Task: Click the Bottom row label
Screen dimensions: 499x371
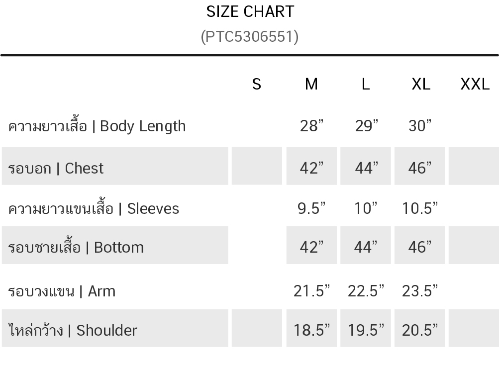Action: (76, 247)
